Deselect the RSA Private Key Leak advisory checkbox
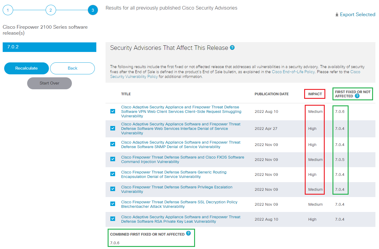The height and width of the screenshot is (249, 379). [x=113, y=218]
